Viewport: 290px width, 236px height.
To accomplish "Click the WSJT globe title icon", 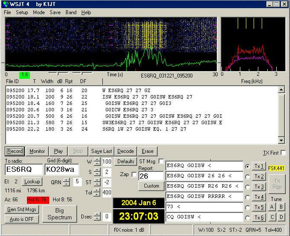I will pyautogui.click(x=6, y=4).
